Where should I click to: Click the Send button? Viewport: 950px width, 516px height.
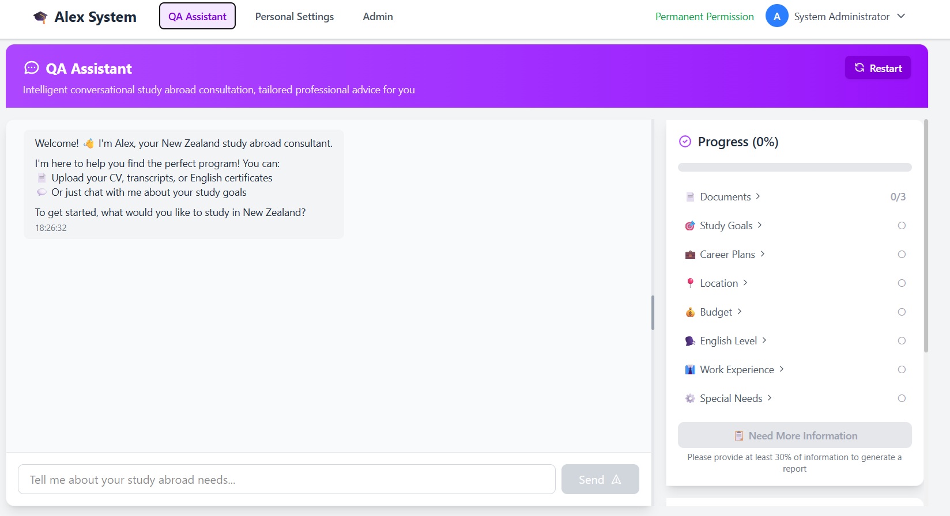[x=600, y=479]
